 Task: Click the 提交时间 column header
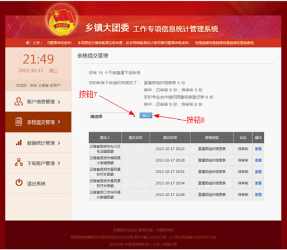coord(170,138)
